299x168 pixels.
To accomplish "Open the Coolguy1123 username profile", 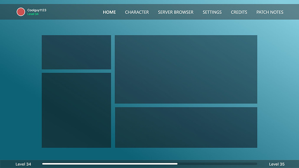I will [37, 10].
